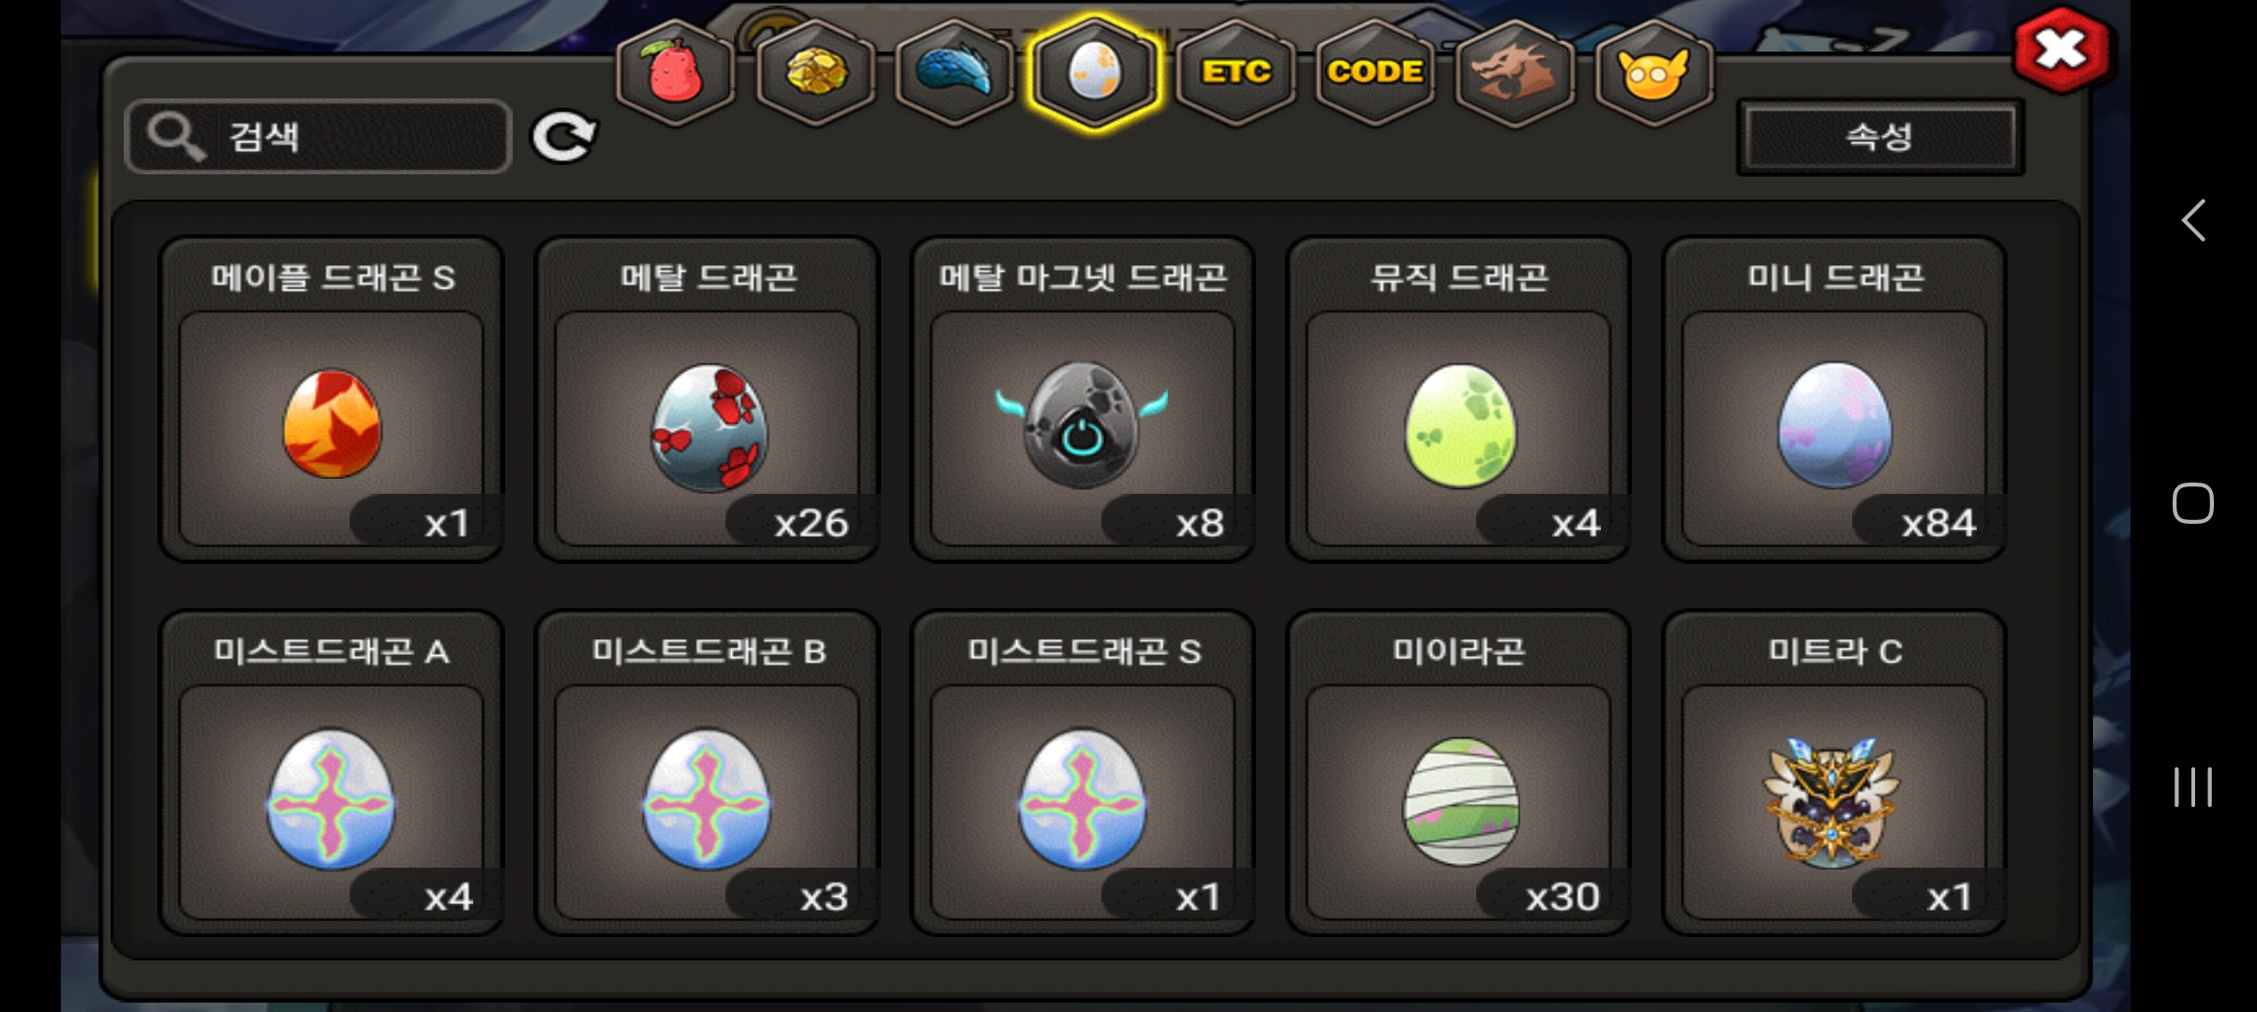Open the CODE category tab
The height and width of the screenshot is (1012, 2257).
click(x=1375, y=71)
